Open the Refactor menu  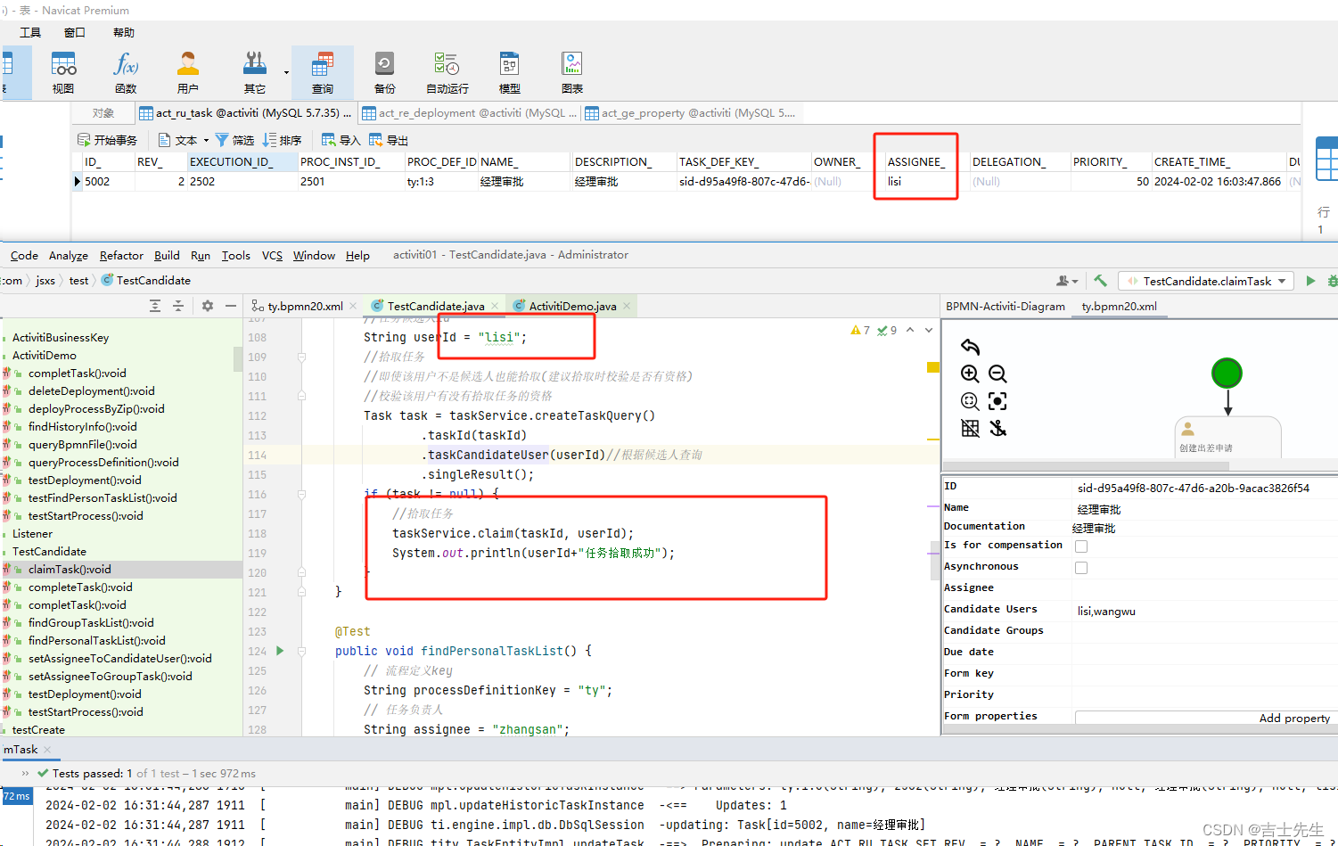coord(121,256)
